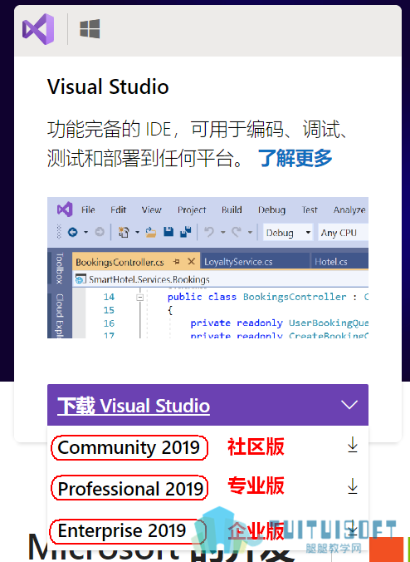Click the 下载 Visual Studio button label
This screenshot has width=410, height=562.
[134, 406]
